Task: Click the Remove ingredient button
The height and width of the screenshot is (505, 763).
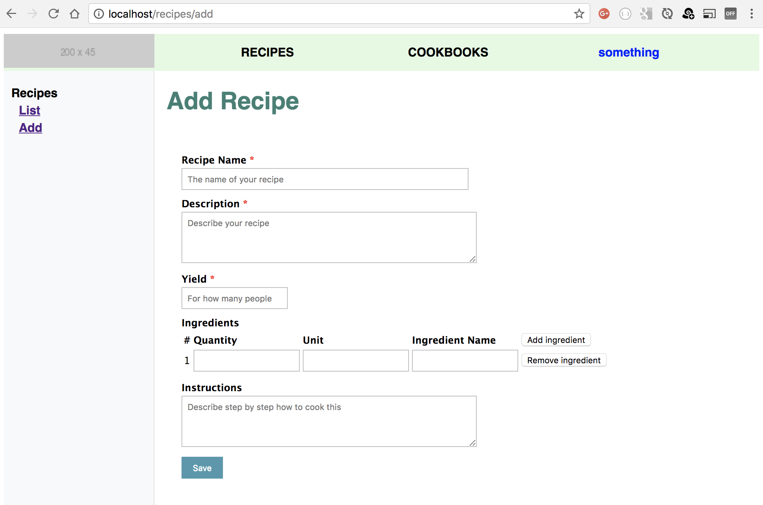Action: coord(563,360)
